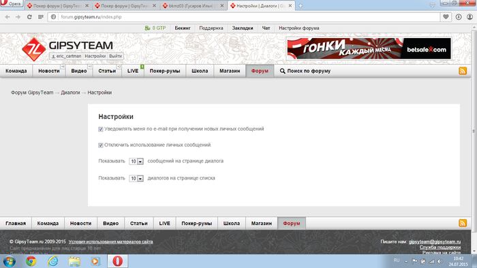Open the top Видео menu
This screenshot has width=477, height=268.
coord(79,71)
